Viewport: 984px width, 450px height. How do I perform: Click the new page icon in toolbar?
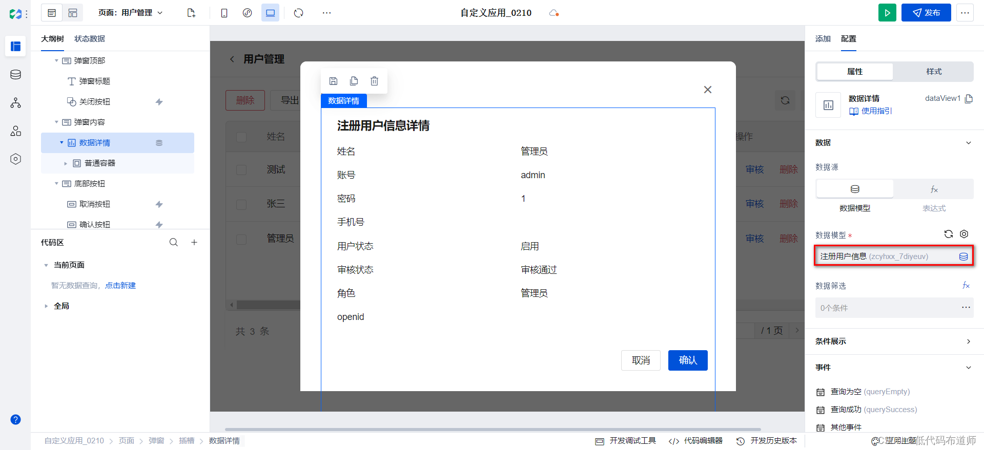(x=191, y=13)
